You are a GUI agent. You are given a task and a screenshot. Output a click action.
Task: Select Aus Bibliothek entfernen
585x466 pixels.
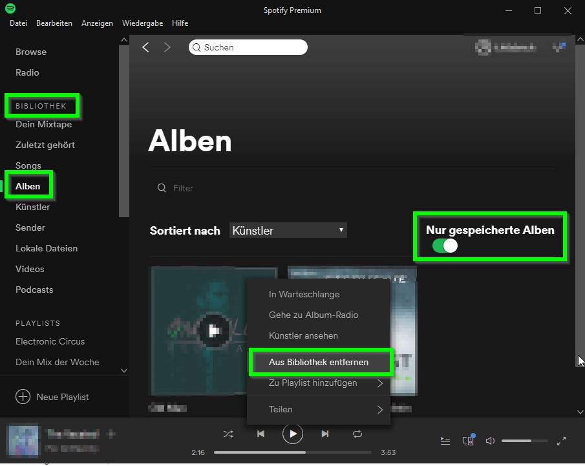pos(319,362)
